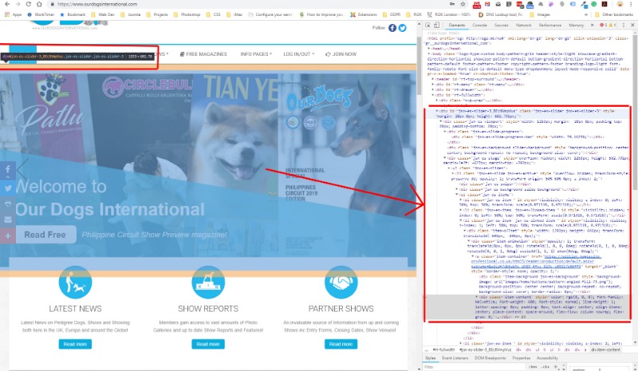
Task: Click the browser home icon
Action: click(39, 4)
